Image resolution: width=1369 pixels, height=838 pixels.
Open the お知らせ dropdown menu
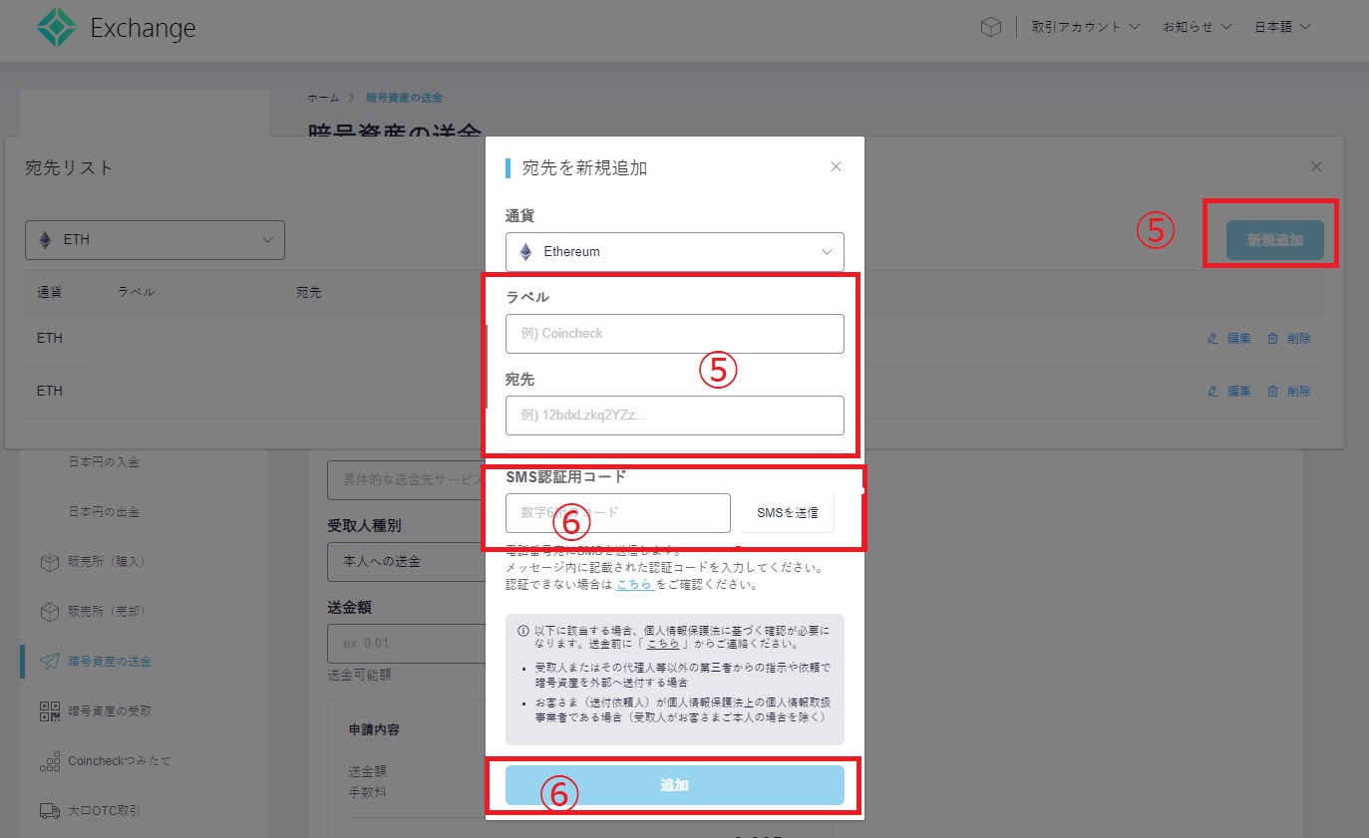pos(1197,28)
